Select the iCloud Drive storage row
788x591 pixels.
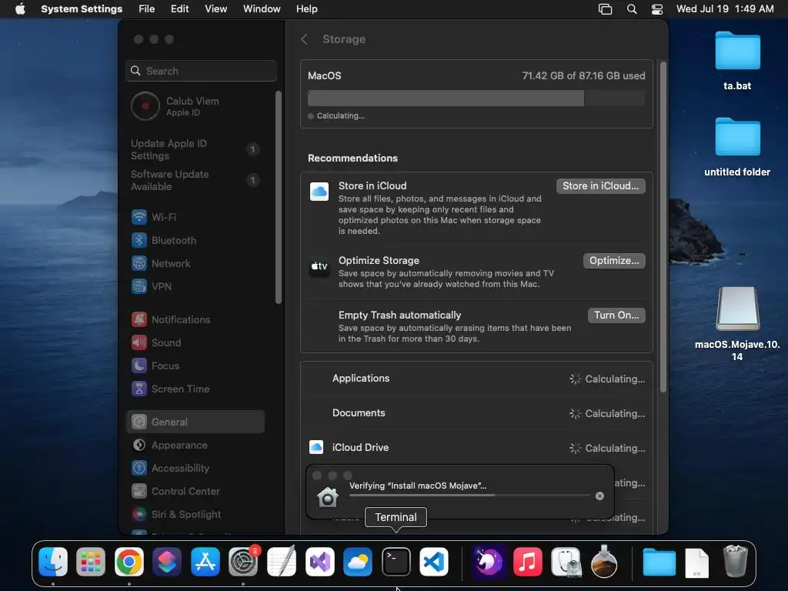pos(476,447)
